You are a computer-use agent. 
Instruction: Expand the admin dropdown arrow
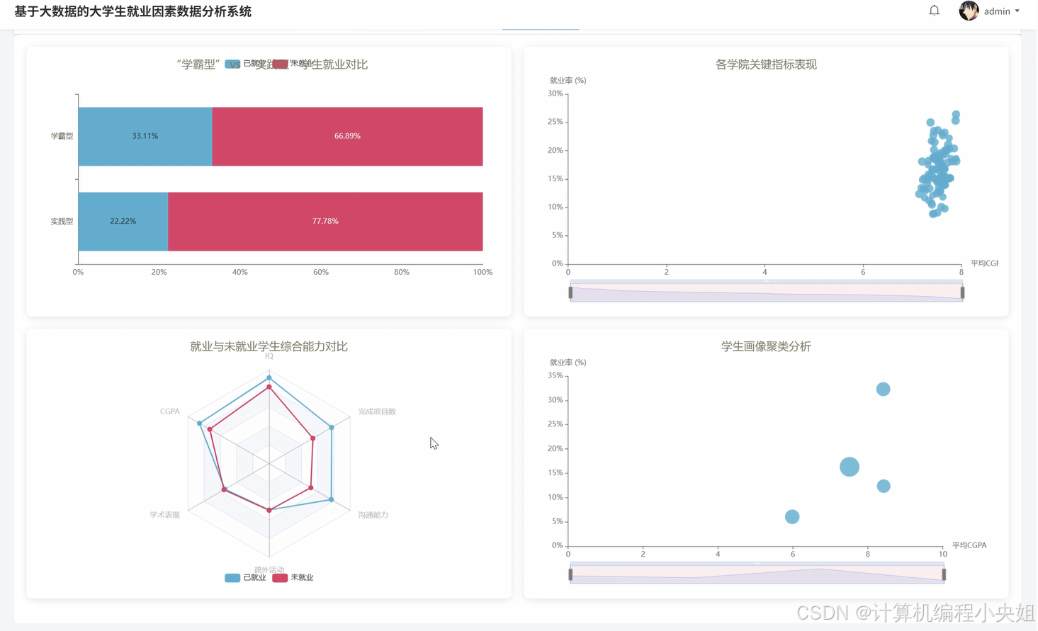click(x=1017, y=11)
